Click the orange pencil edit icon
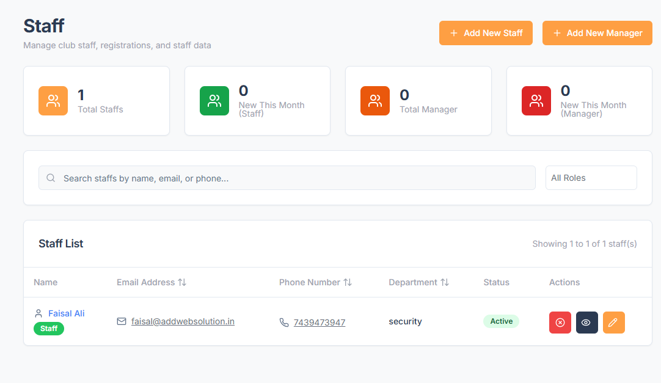661x383 pixels. click(613, 323)
